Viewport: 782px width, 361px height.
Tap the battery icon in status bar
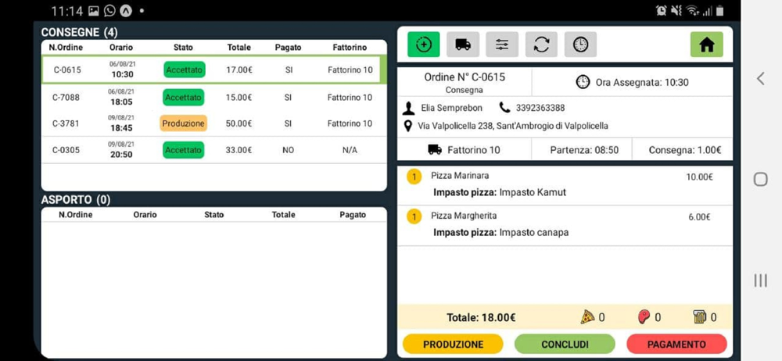(x=720, y=10)
